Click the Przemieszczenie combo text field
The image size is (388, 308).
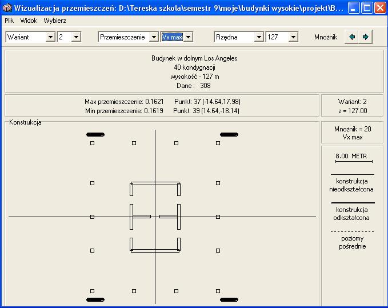tap(124, 37)
